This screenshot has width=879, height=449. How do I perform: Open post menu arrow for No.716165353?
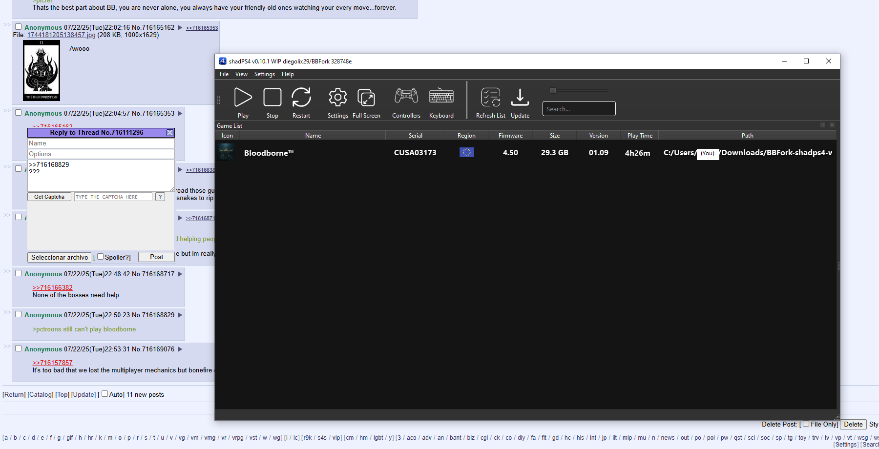[x=180, y=114]
